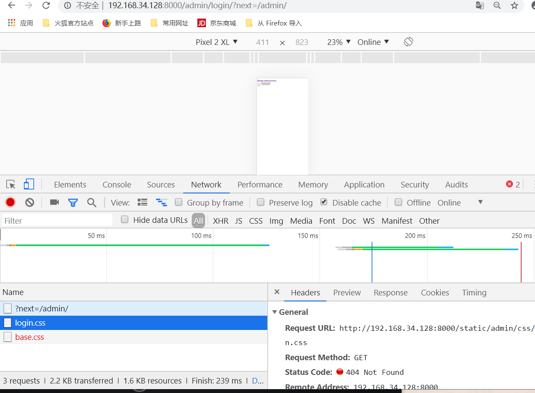Switch to the Performance tab
535x393 pixels.
[260, 184]
